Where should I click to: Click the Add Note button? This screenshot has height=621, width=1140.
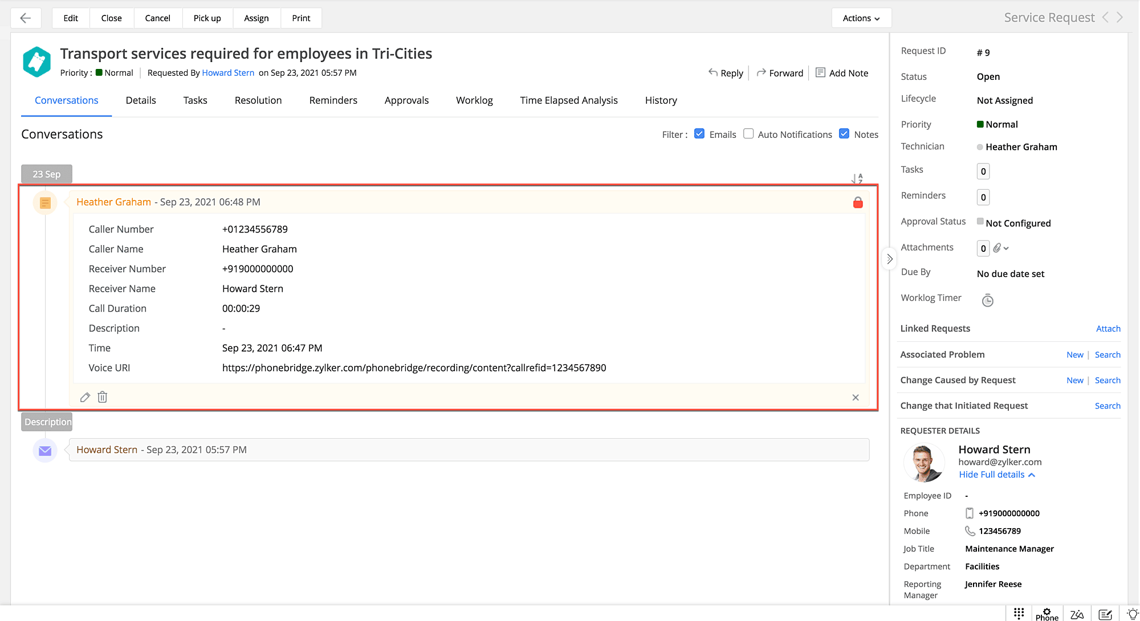pos(842,73)
